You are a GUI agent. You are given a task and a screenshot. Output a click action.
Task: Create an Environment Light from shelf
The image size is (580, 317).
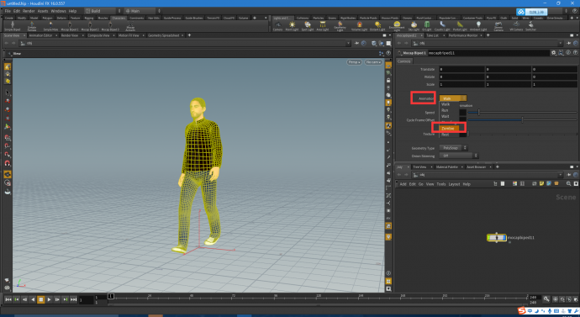pos(397,26)
